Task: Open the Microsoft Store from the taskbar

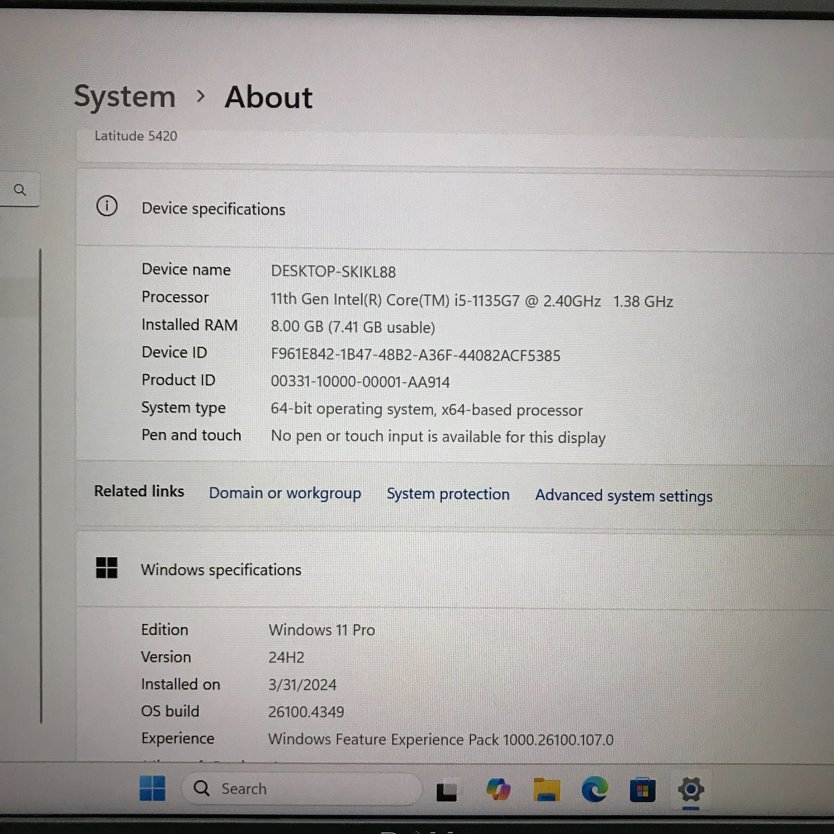Action: coord(642,790)
